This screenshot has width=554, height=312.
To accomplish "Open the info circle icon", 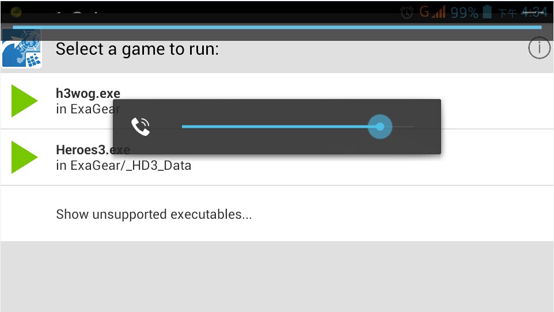I will point(539,48).
